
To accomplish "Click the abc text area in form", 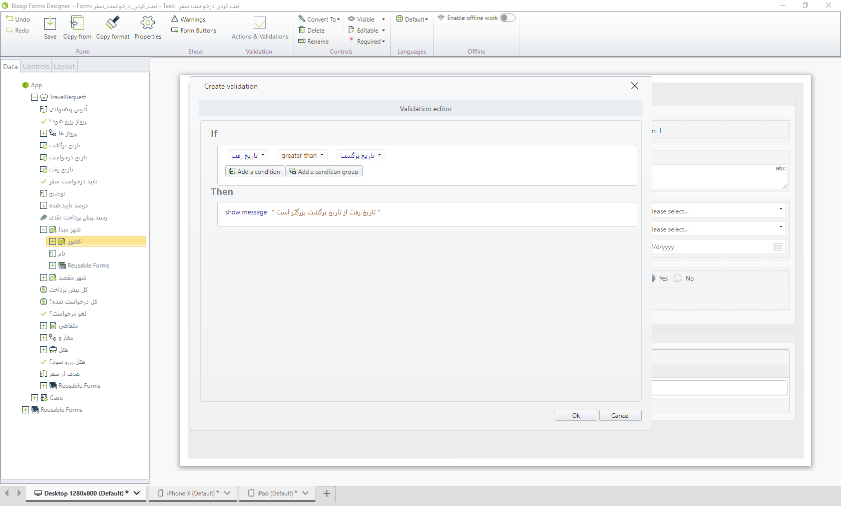I will 719,177.
